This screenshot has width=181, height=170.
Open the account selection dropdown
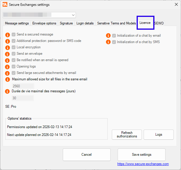coord(39,15)
